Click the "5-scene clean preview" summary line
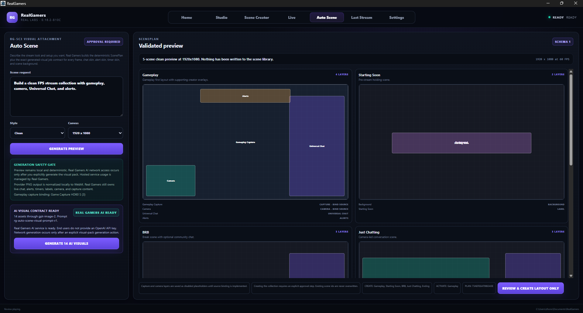 coord(208,59)
